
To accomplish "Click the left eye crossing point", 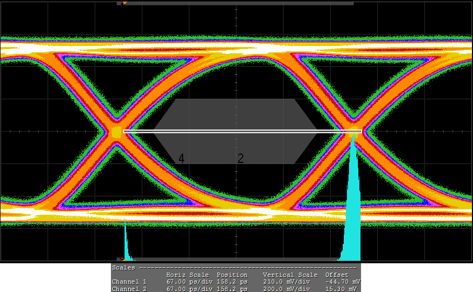I will point(116,132).
